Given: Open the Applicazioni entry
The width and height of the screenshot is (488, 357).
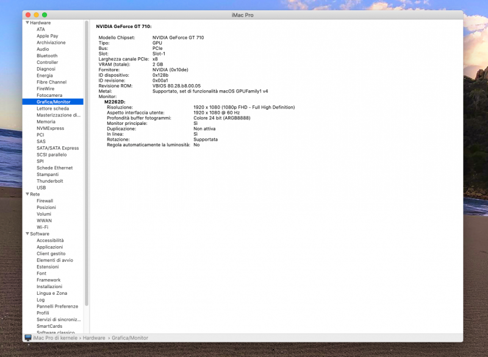Looking at the screenshot, I should pos(50,247).
